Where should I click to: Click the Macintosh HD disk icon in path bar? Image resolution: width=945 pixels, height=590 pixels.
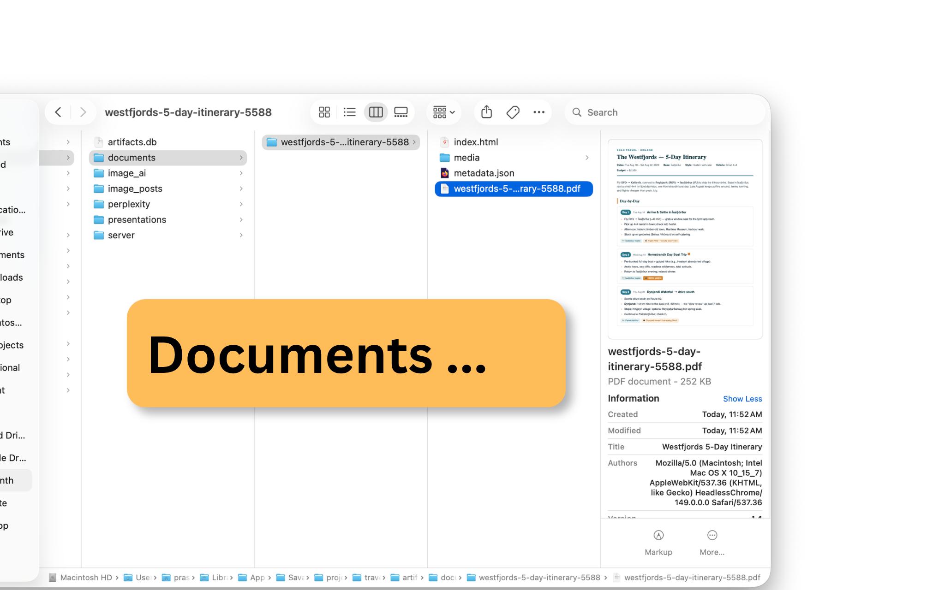click(x=53, y=578)
